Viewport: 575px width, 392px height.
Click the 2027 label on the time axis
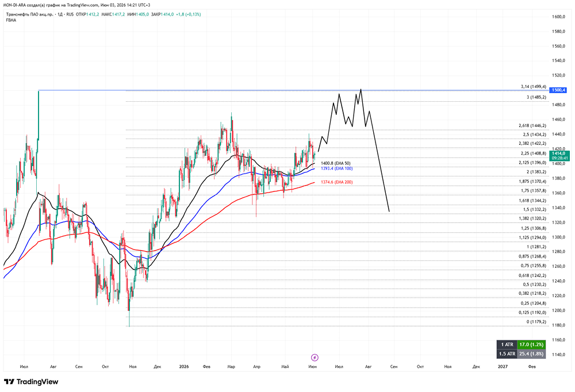point(503,366)
